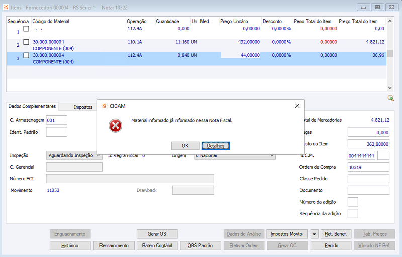The height and width of the screenshot is (257, 402).
Task: Click the total cell 36,96
Action: click(378, 55)
